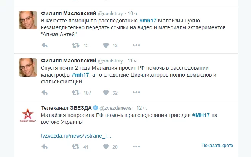
Task: Open Филипп Масловский's avatar on the top tweet
Action: pos(28,21)
